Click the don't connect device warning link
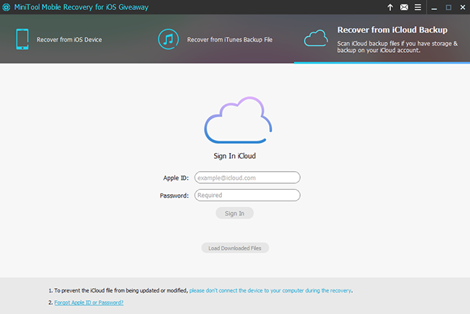The height and width of the screenshot is (314, 470). tap(270, 290)
